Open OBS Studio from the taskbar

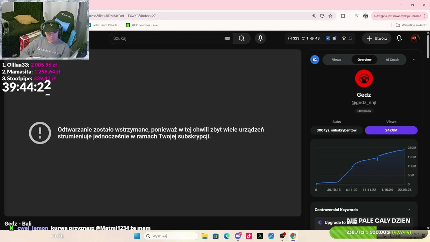[282, 236]
